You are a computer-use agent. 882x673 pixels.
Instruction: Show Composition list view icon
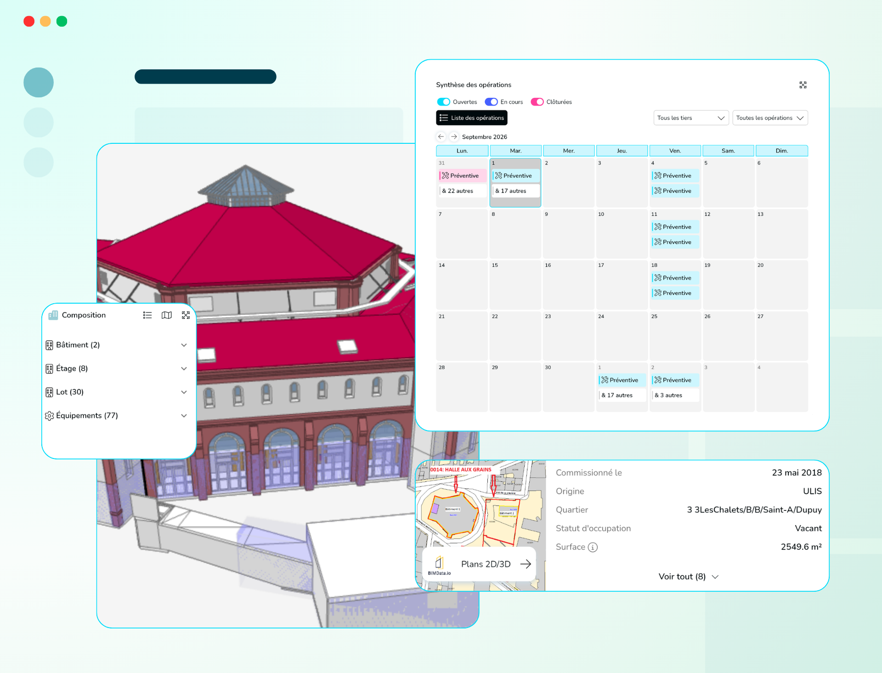click(147, 315)
